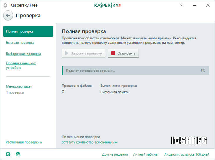The width and height of the screenshot is (215, 160).
Task: Click the Kaspersky shield icon in title bar
Action: 5,5
